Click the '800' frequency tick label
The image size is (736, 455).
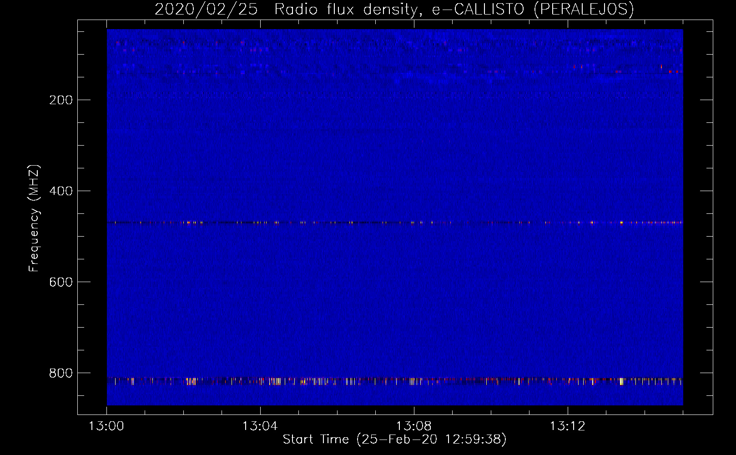(61, 373)
